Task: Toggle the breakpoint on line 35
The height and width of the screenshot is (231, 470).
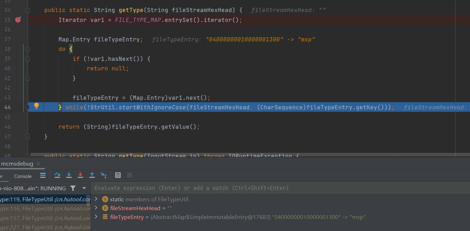Action: tap(18, 20)
